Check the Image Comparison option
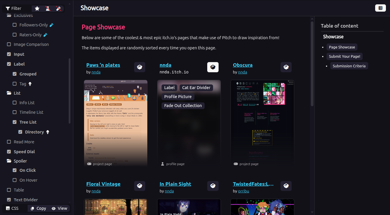Viewport: 390px width, 215px height. tap(9, 44)
